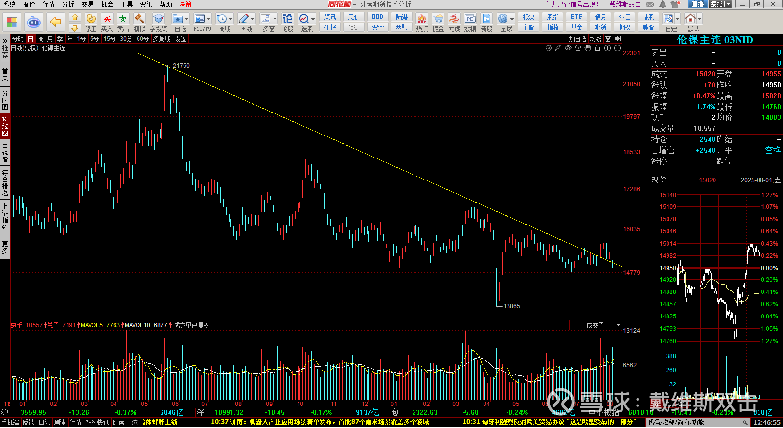Image resolution: width=783 pixels, height=428 pixels.
Task: Expand the 自选 watchlist dropdown arrow
Action: click(187, 19)
